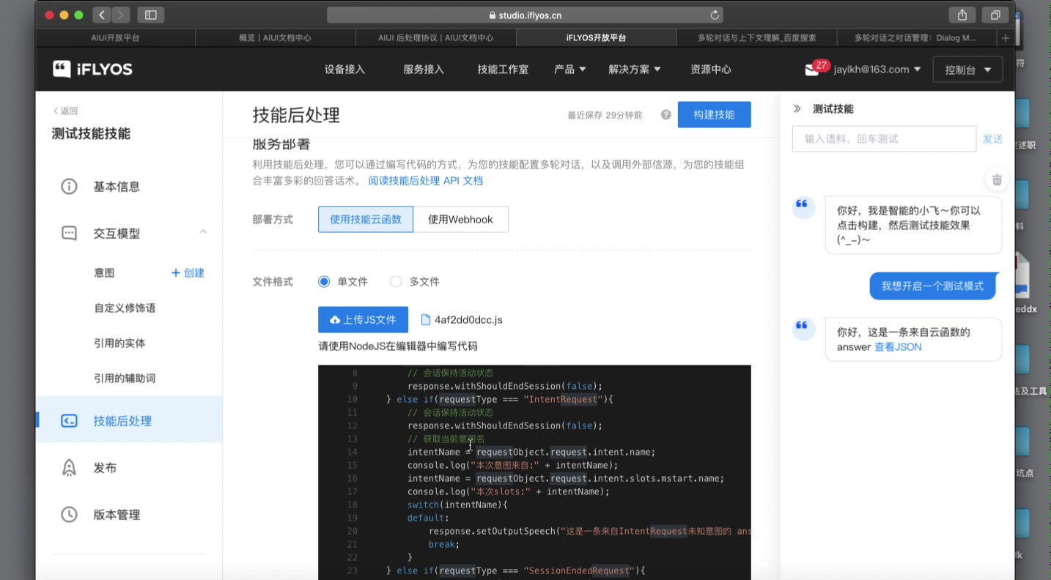The height and width of the screenshot is (580, 1051).
Task: Click the 上传JS文件 button
Action: pos(363,320)
